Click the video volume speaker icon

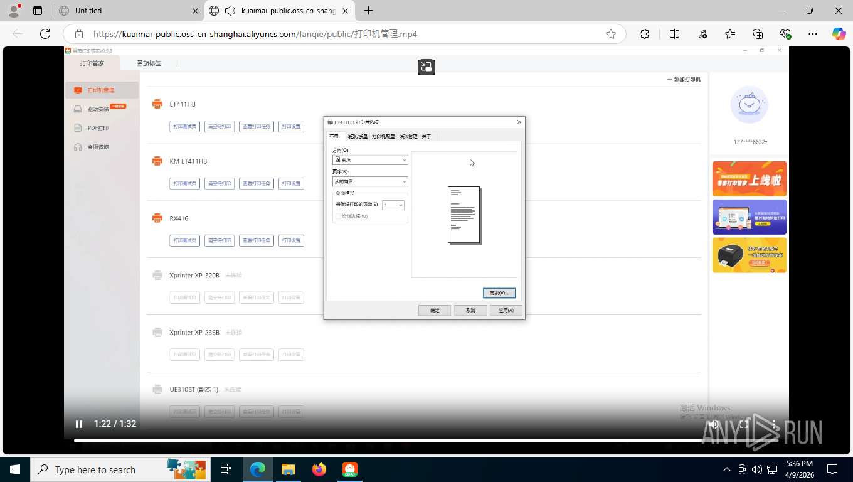713,424
